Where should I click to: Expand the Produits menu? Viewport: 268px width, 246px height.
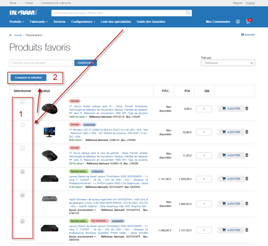pyautogui.click(x=16, y=22)
